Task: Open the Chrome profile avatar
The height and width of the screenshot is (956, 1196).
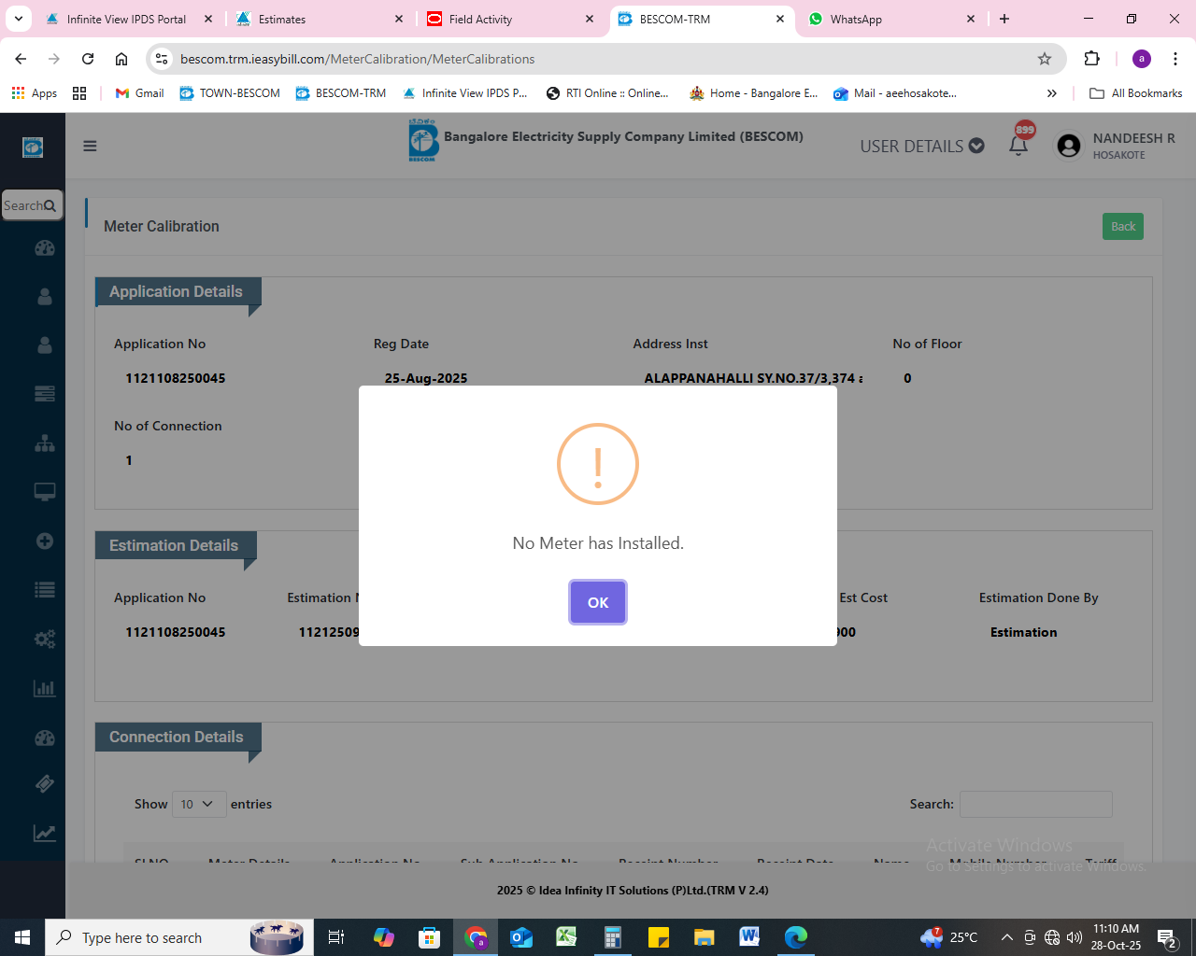Action: pos(1142,59)
